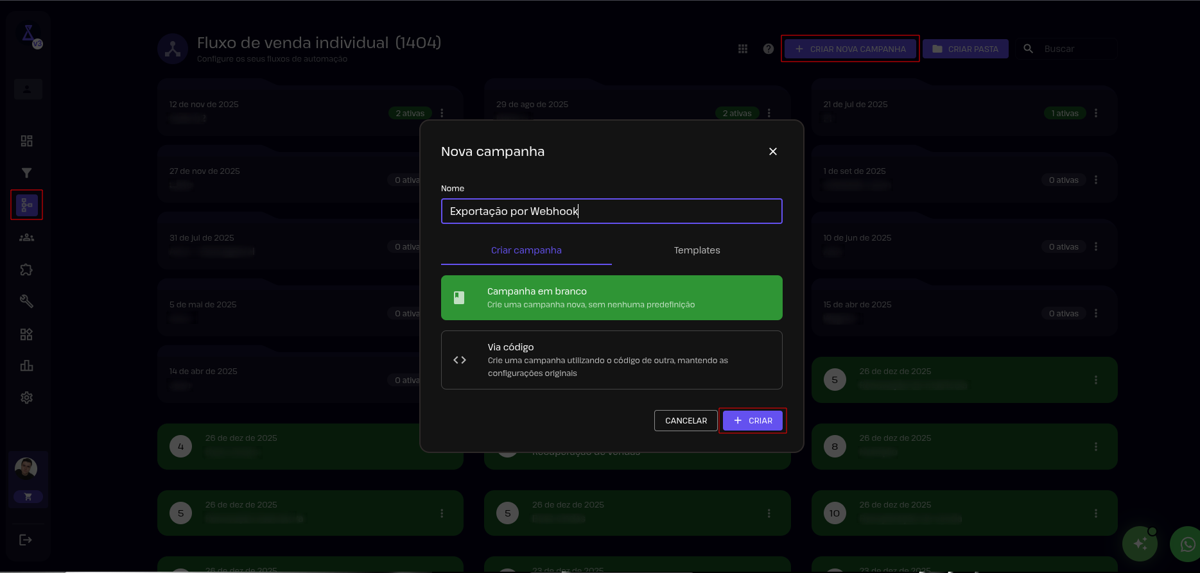Click Cancelar to dismiss the dialog

(686, 421)
